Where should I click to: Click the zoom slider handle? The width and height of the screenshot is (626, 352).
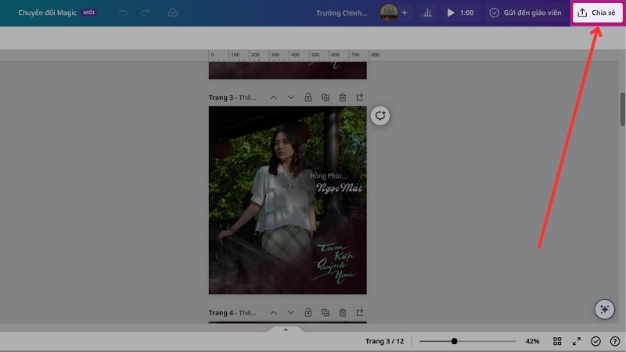[455, 341]
